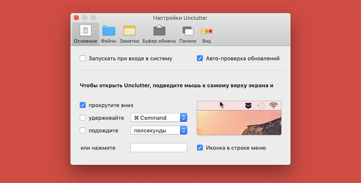Viewport: 361px width, 183px height.
Task: Open the полсекунды delay dropdown
Action: (x=159, y=130)
